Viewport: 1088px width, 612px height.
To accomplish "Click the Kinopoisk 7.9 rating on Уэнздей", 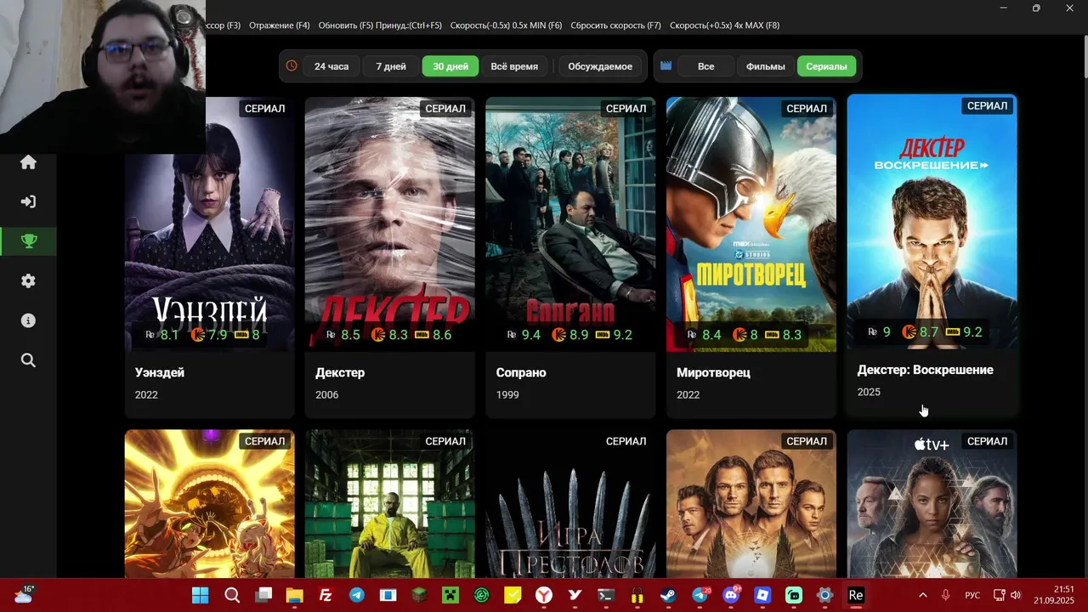I will click(209, 335).
